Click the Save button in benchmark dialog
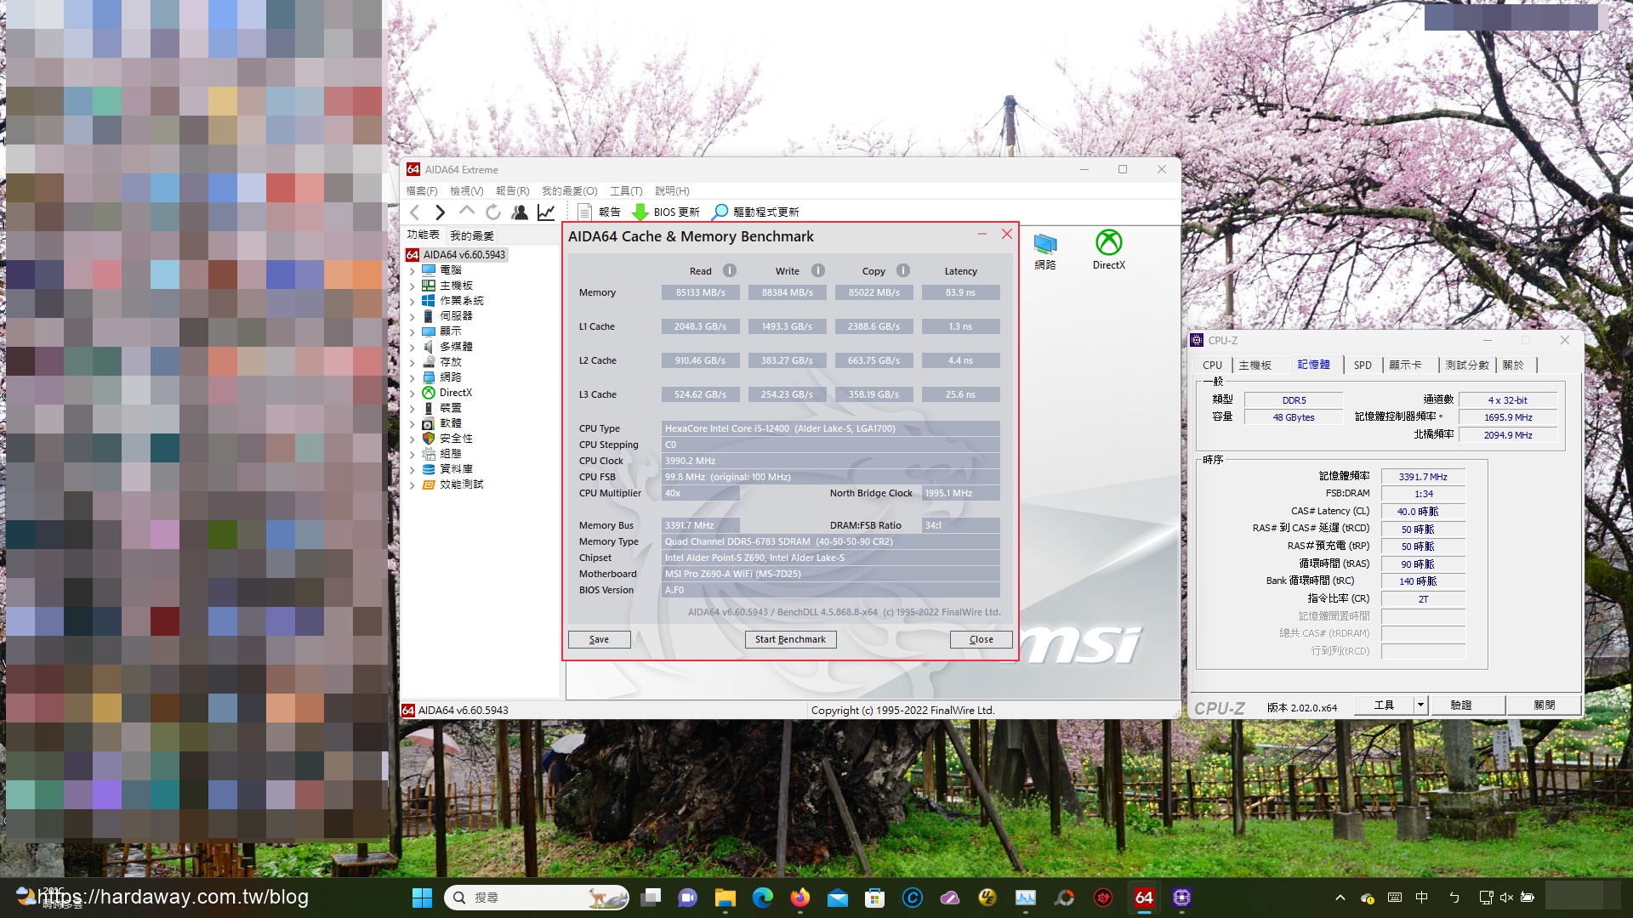1633x918 pixels. 600,639
